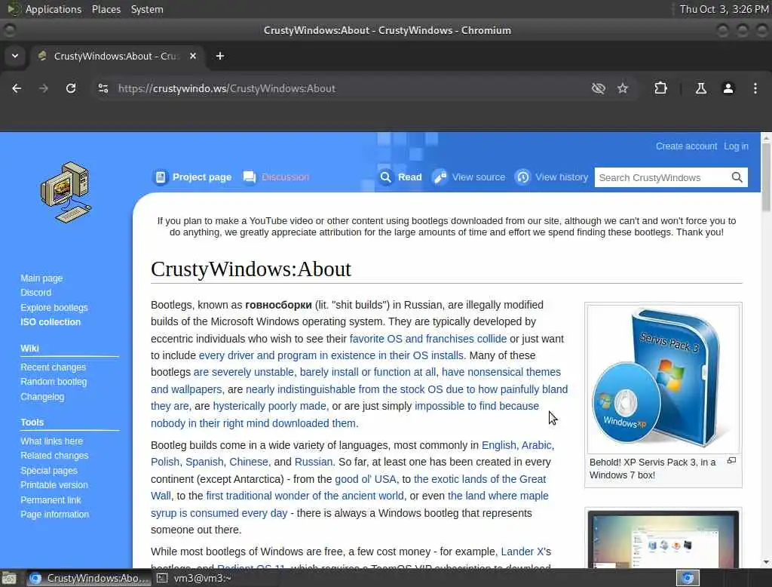This screenshot has height=587, width=772.
Task: Open the Chromium three-dot menu
Action: coord(755,88)
